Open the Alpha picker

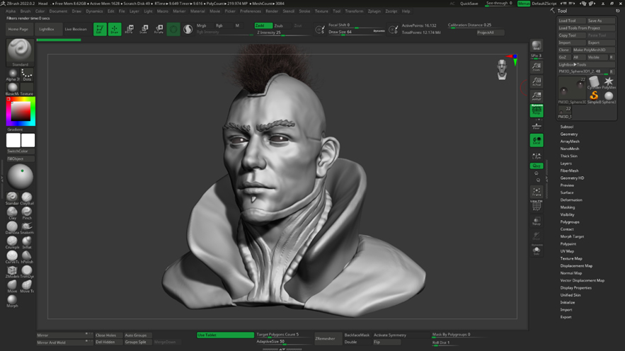pyautogui.click(x=12, y=74)
